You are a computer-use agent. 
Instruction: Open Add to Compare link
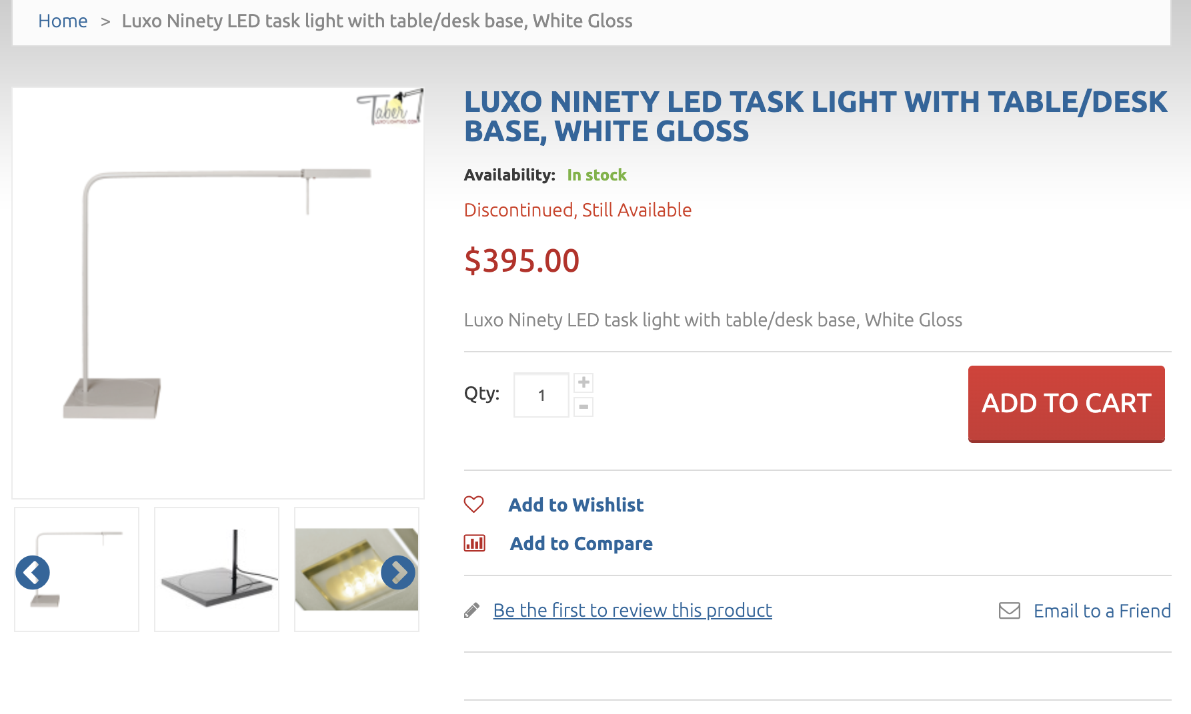click(581, 543)
